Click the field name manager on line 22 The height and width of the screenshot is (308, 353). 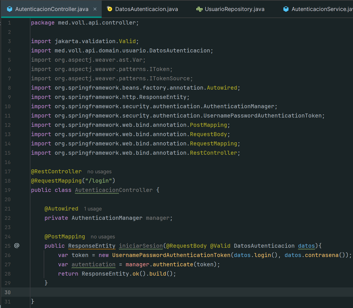click(x=158, y=218)
